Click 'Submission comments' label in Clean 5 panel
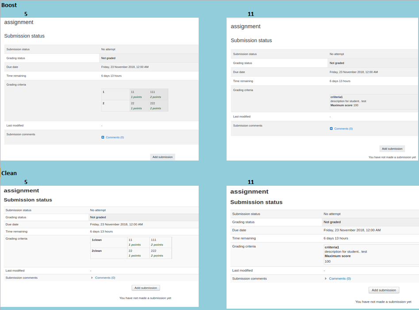Screen dimensions: 419x310 [21, 278]
